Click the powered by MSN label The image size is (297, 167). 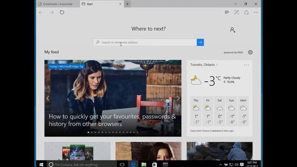pos(233,52)
